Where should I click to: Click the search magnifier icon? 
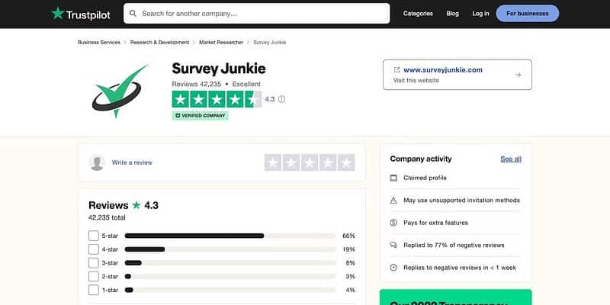coord(133,14)
